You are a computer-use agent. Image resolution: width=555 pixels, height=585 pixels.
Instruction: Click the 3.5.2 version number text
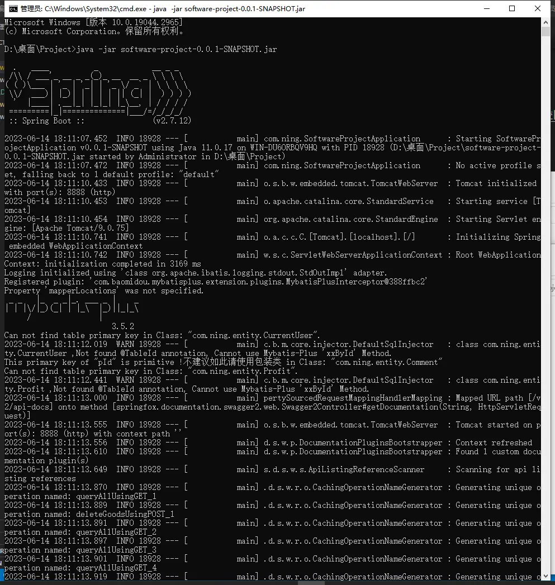coord(123,326)
